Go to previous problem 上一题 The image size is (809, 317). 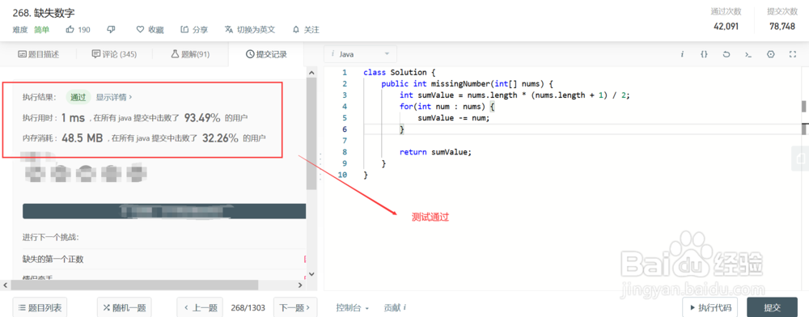pyautogui.click(x=200, y=308)
